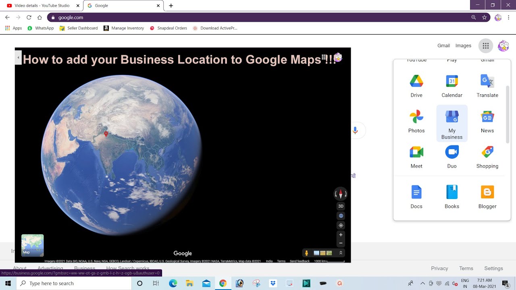Switch to the Map layer thumbnail
This screenshot has height=290, width=516.
32,245
